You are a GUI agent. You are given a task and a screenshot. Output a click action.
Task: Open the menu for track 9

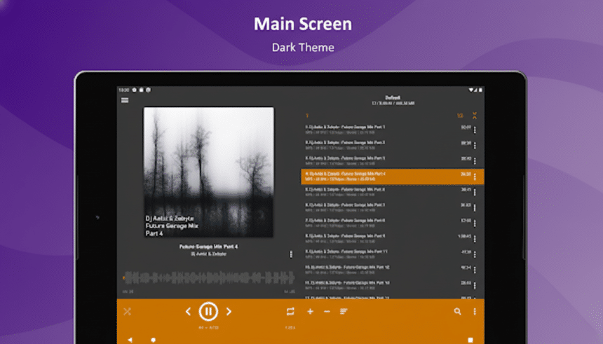[x=475, y=254]
